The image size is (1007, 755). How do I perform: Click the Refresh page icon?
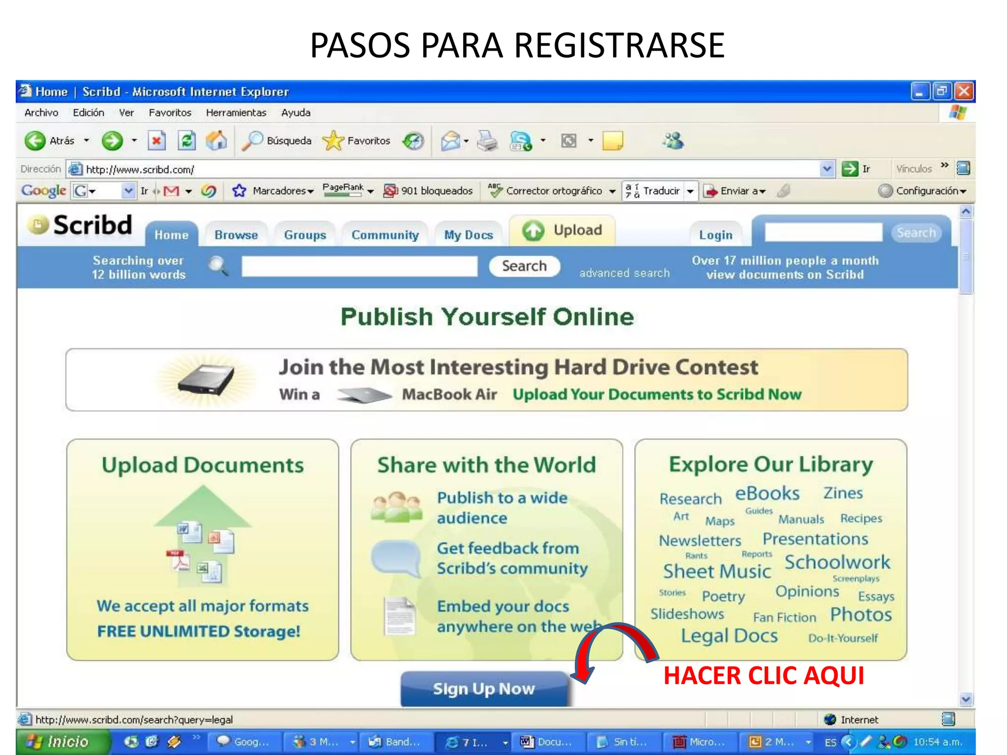coord(186,141)
